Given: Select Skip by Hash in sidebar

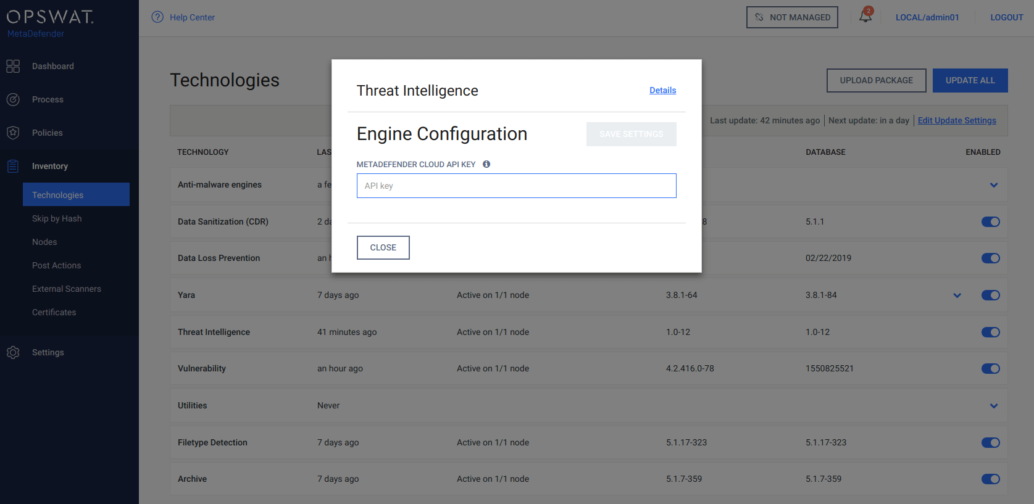Looking at the screenshot, I should 57,218.
